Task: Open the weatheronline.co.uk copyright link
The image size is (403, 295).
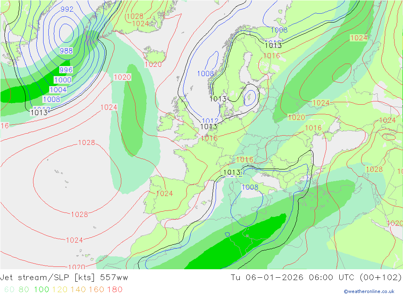Action: tap(369, 291)
